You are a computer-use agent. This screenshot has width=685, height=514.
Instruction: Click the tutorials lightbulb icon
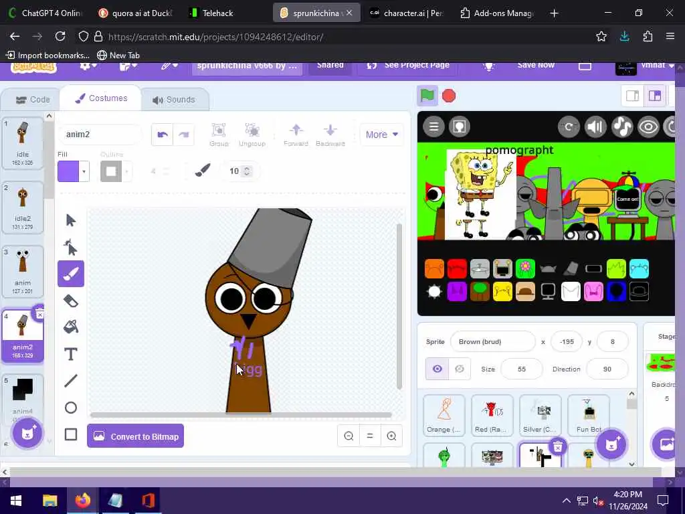point(488,66)
